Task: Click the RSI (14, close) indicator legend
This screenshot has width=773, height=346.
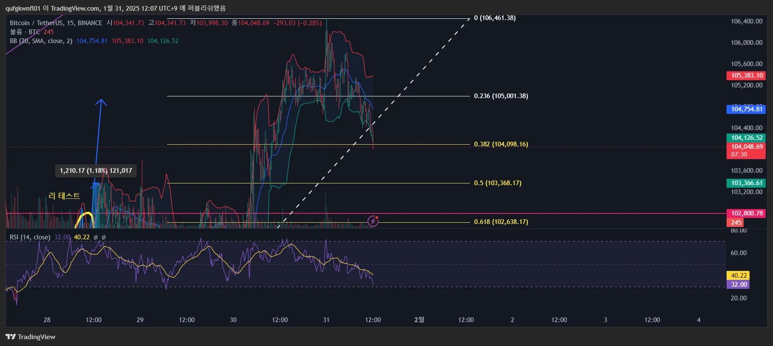Action: pyautogui.click(x=30, y=237)
